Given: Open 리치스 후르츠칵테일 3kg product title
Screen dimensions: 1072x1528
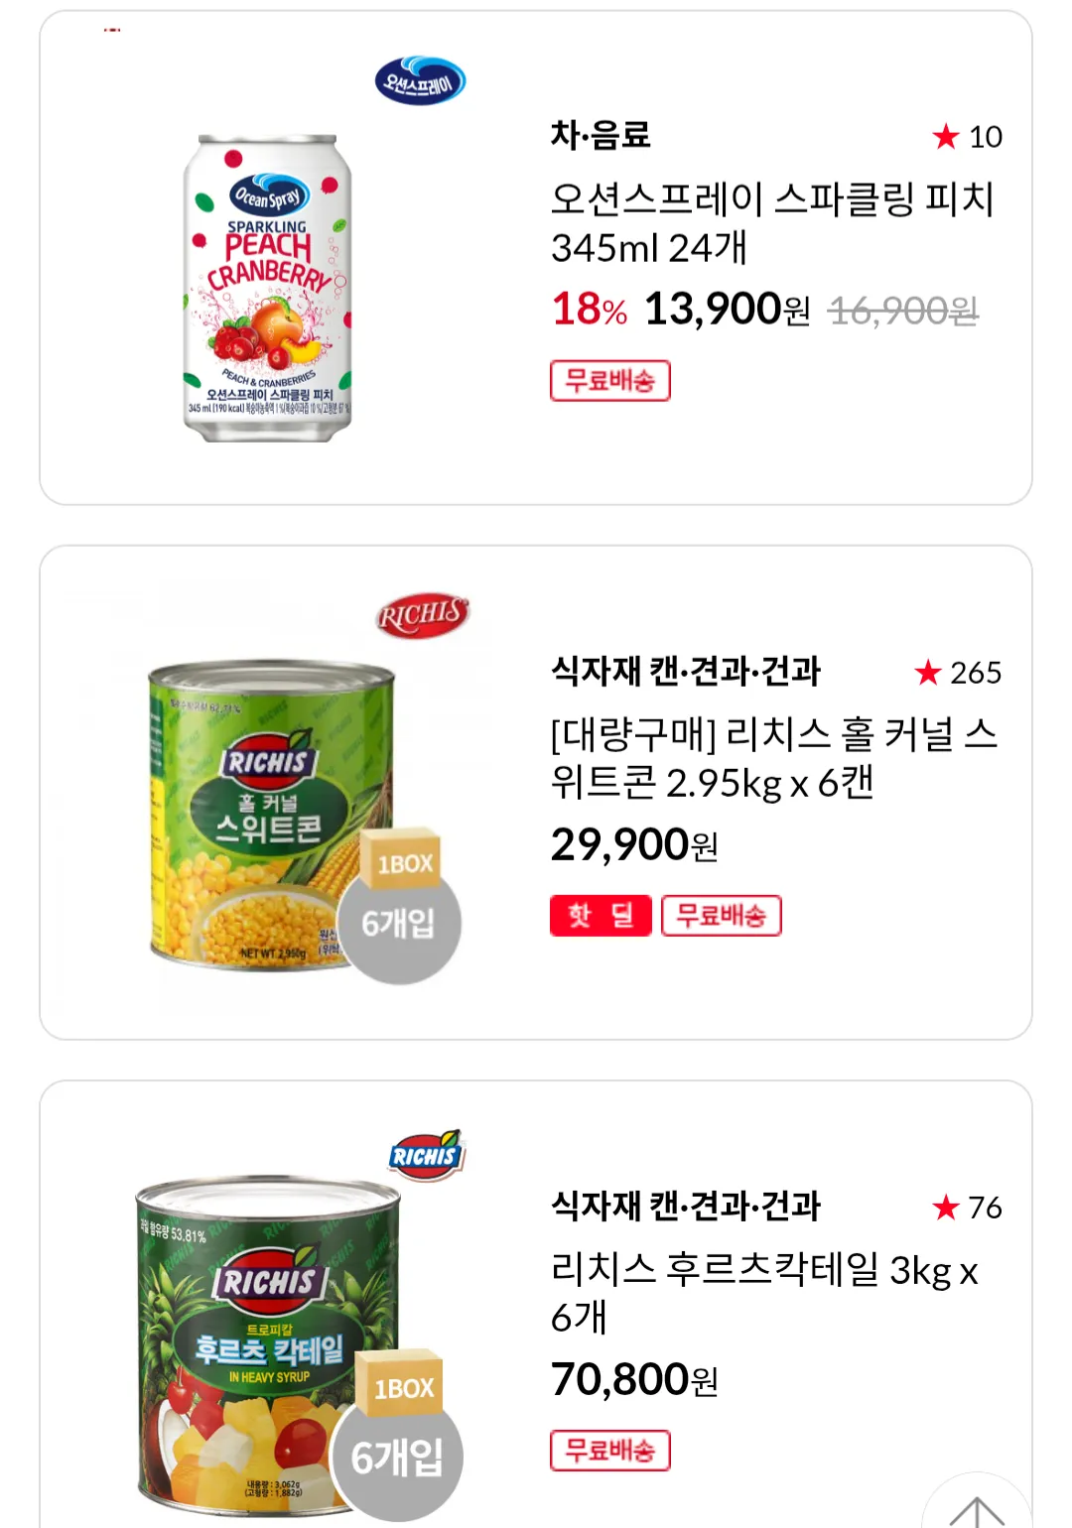Looking at the screenshot, I should pyautogui.click(x=764, y=1293).
